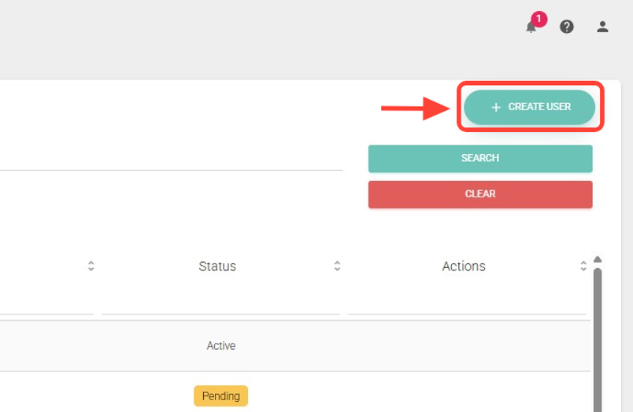Click the red notification count badge

point(539,19)
